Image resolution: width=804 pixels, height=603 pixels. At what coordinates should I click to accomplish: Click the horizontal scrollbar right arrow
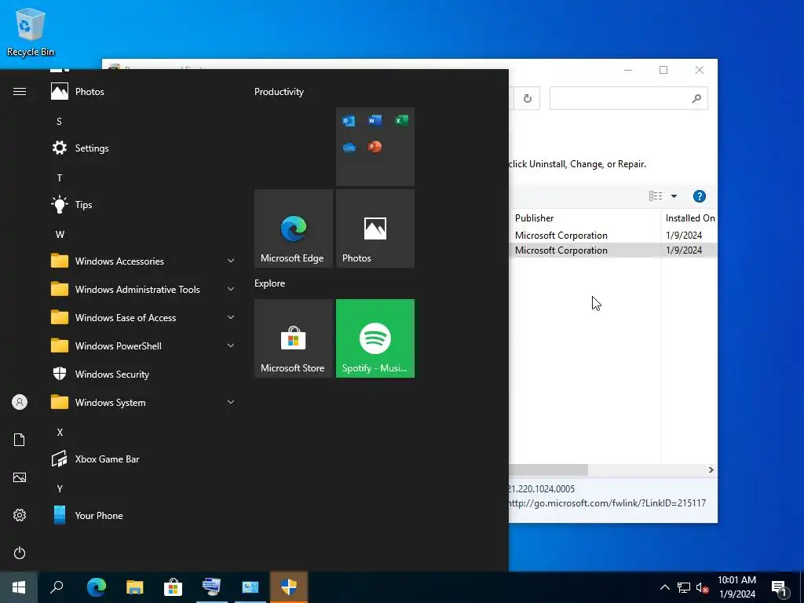click(711, 470)
